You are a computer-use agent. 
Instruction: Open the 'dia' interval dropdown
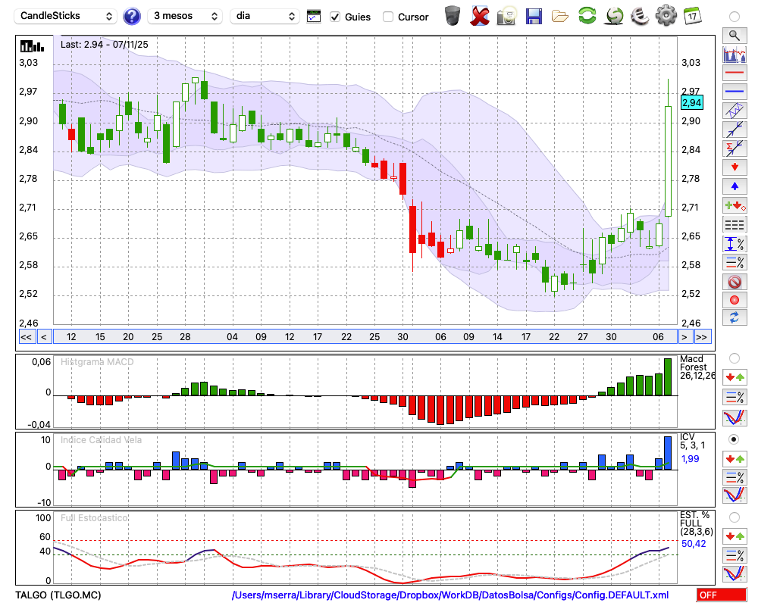point(265,16)
